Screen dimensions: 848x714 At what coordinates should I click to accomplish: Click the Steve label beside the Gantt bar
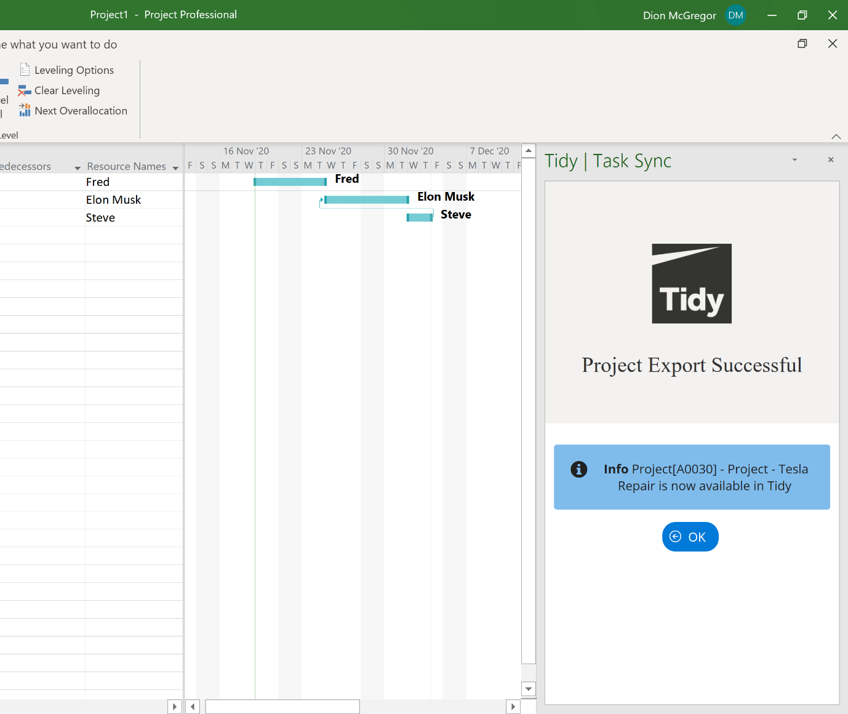click(x=455, y=215)
